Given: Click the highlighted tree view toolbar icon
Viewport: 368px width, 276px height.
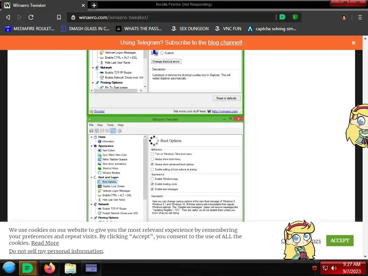Looking at the screenshot, I should click(x=113, y=131).
